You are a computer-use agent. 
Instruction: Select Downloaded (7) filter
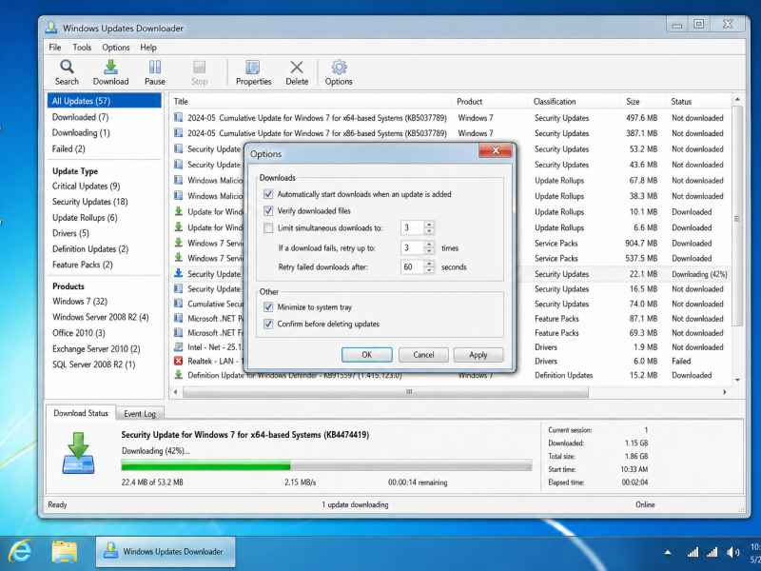pyautogui.click(x=81, y=117)
